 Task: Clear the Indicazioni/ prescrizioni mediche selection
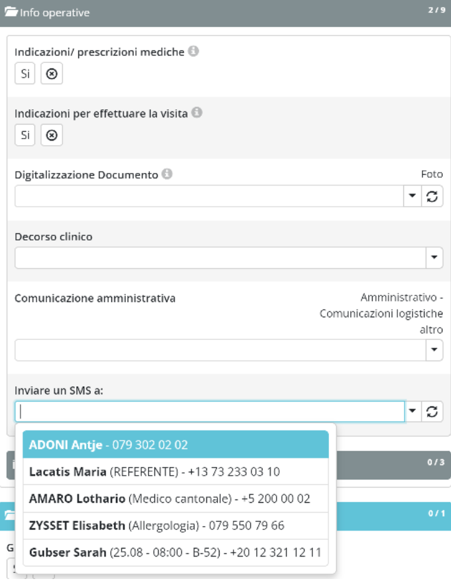tap(52, 74)
